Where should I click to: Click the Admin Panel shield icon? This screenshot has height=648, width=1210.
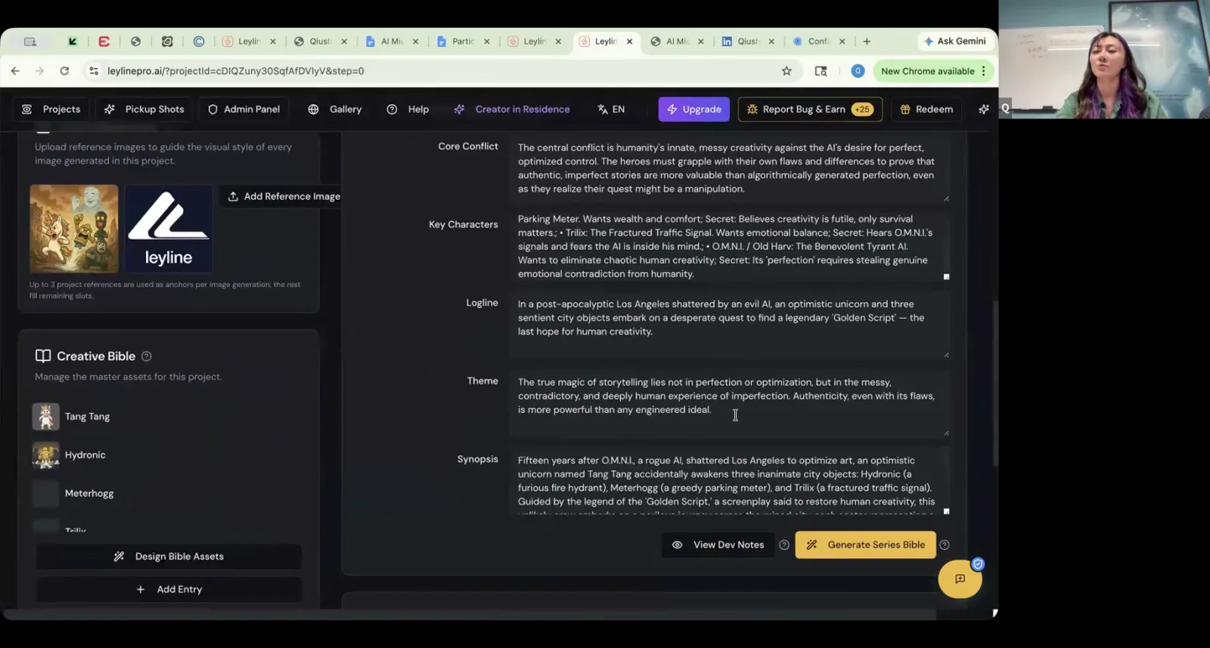point(213,110)
